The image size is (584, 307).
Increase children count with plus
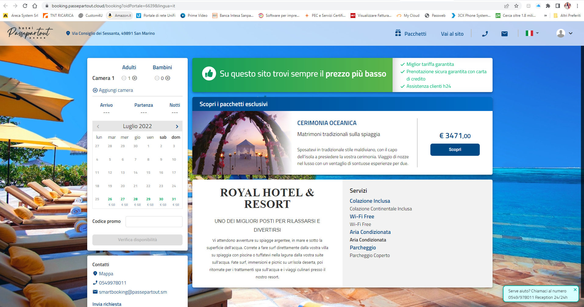point(168,78)
